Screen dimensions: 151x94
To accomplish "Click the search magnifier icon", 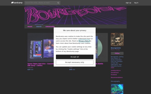I will click(58, 3).
